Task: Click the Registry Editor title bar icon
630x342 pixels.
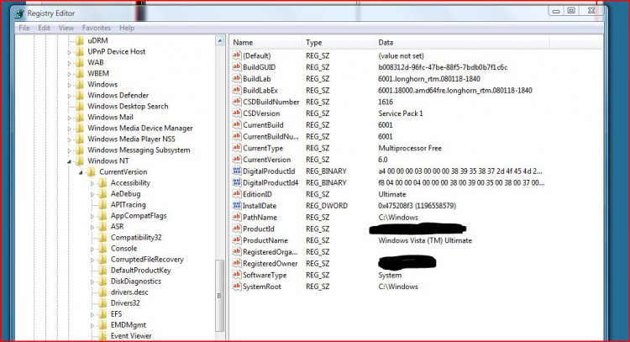Action: 18,13
